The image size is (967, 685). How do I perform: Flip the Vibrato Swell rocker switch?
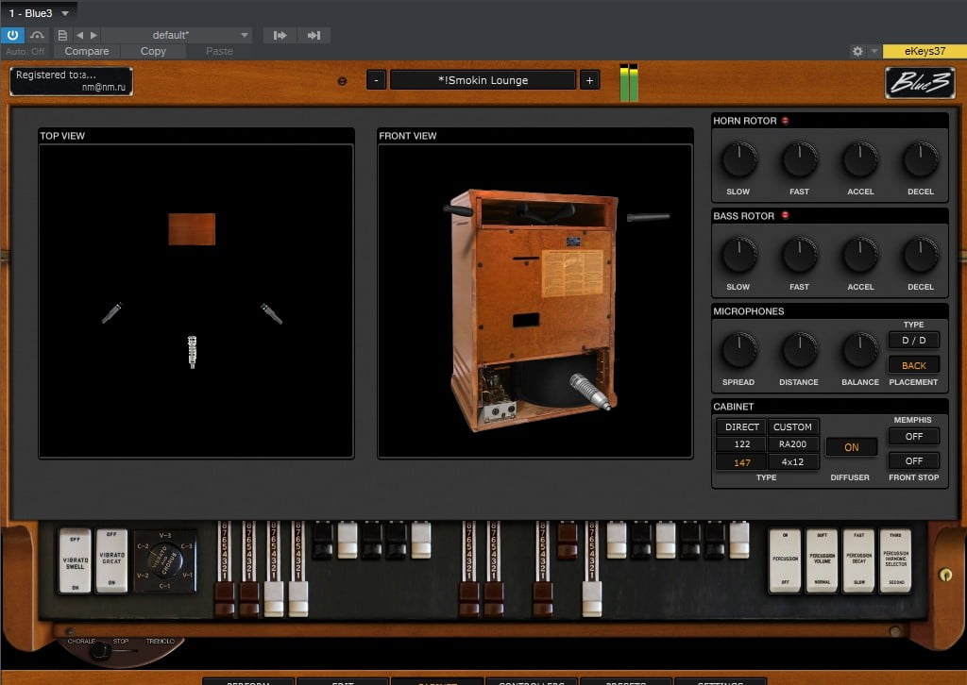point(75,561)
